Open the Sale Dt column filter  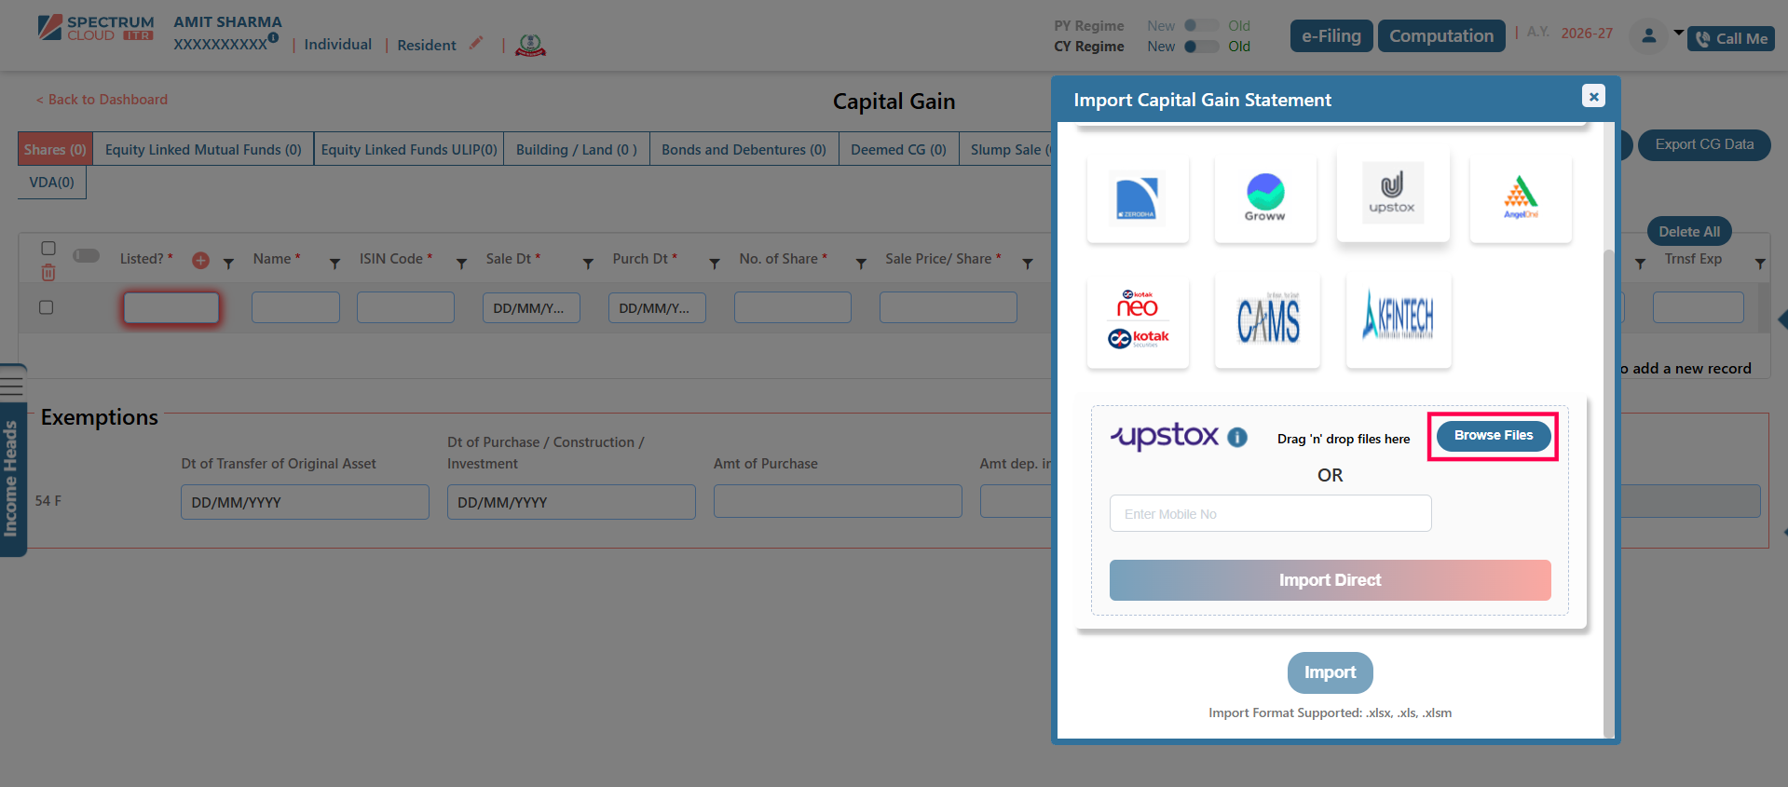tap(588, 265)
